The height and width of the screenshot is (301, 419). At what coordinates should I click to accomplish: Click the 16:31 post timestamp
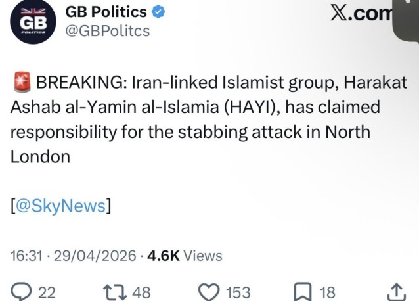point(26,256)
